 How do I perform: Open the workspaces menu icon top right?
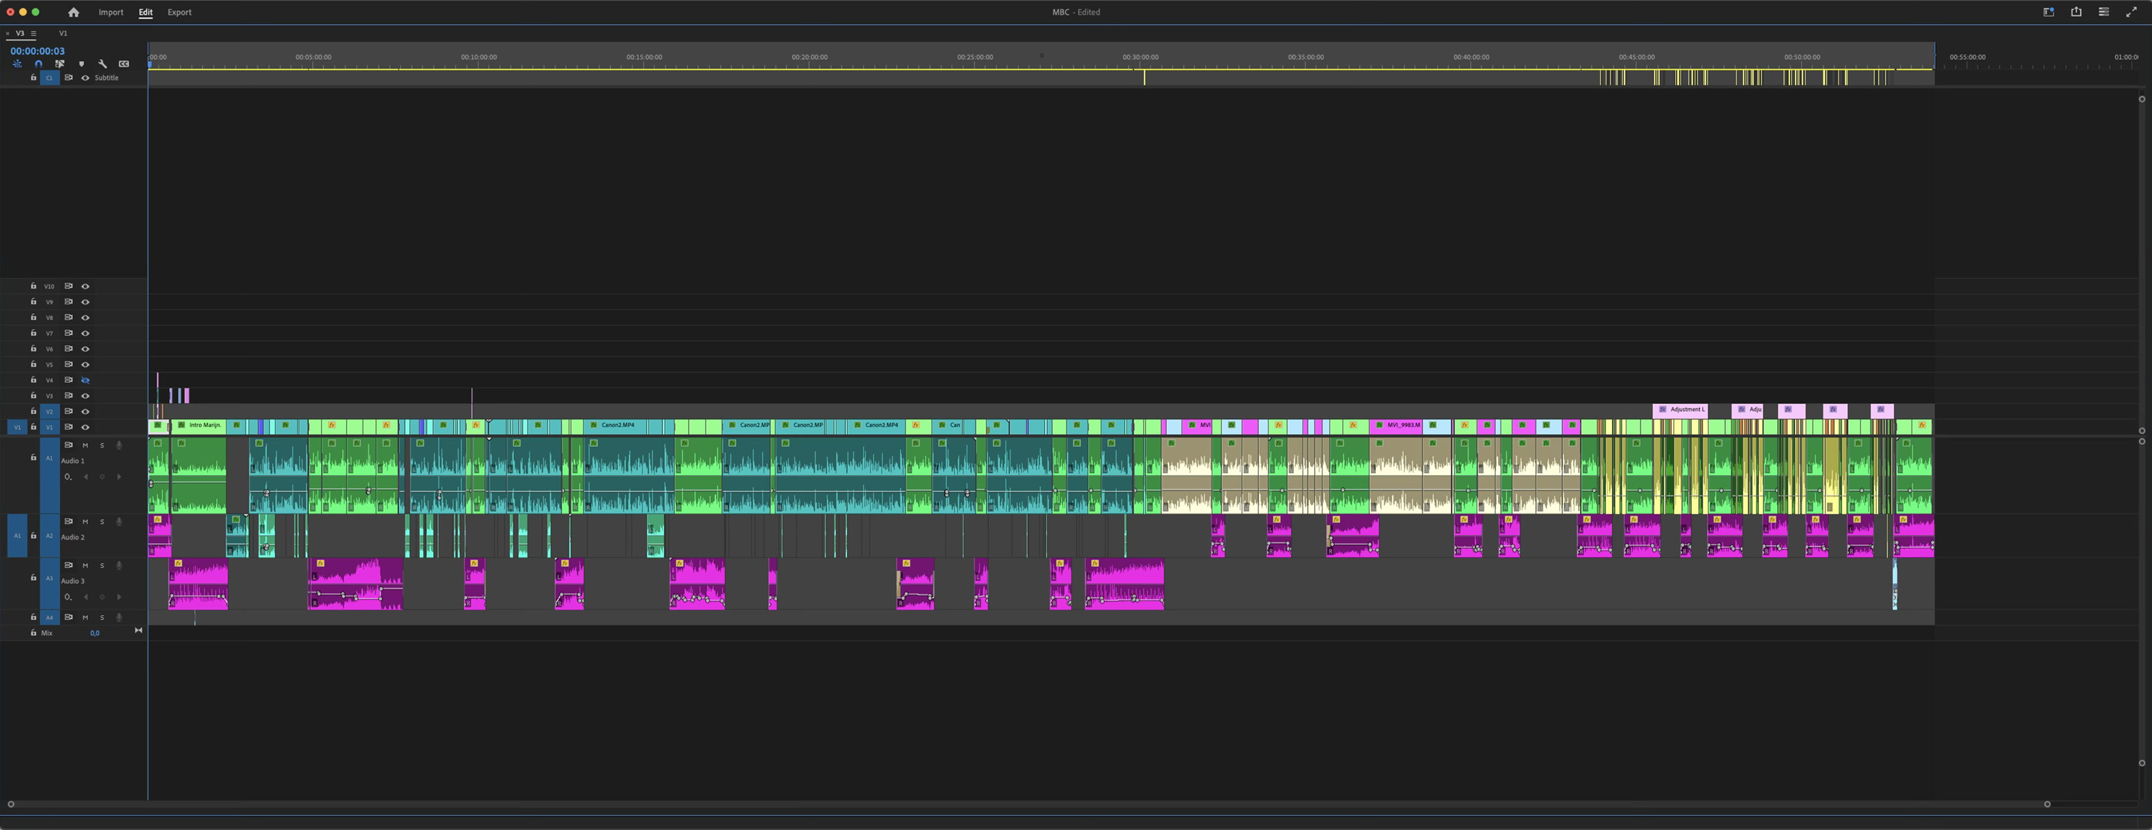point(2048,12)
